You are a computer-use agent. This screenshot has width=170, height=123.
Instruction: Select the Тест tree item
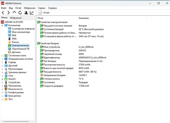pos(10,99)
